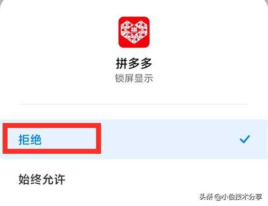This screenshot has height=206, width=268.
Task: Tap the red Pinduoduo app icon
Action: [x=134, y=32]
